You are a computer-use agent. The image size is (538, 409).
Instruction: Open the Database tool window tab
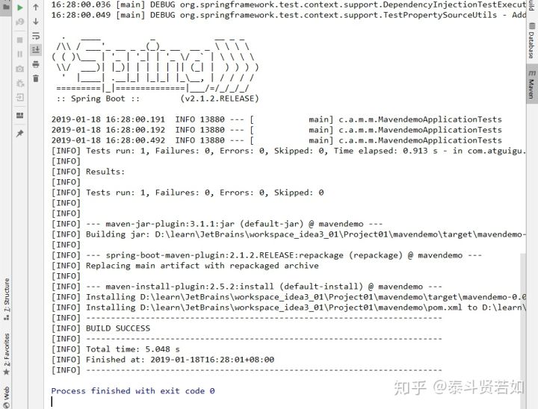pyautogui.click(x=531, y=40)
